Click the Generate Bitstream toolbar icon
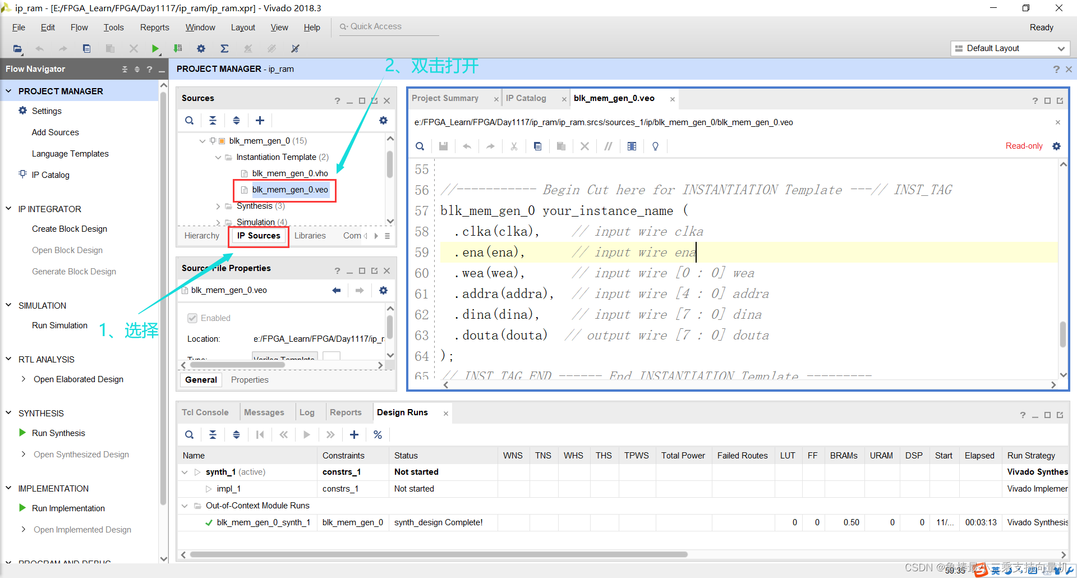 click(178, 49)
